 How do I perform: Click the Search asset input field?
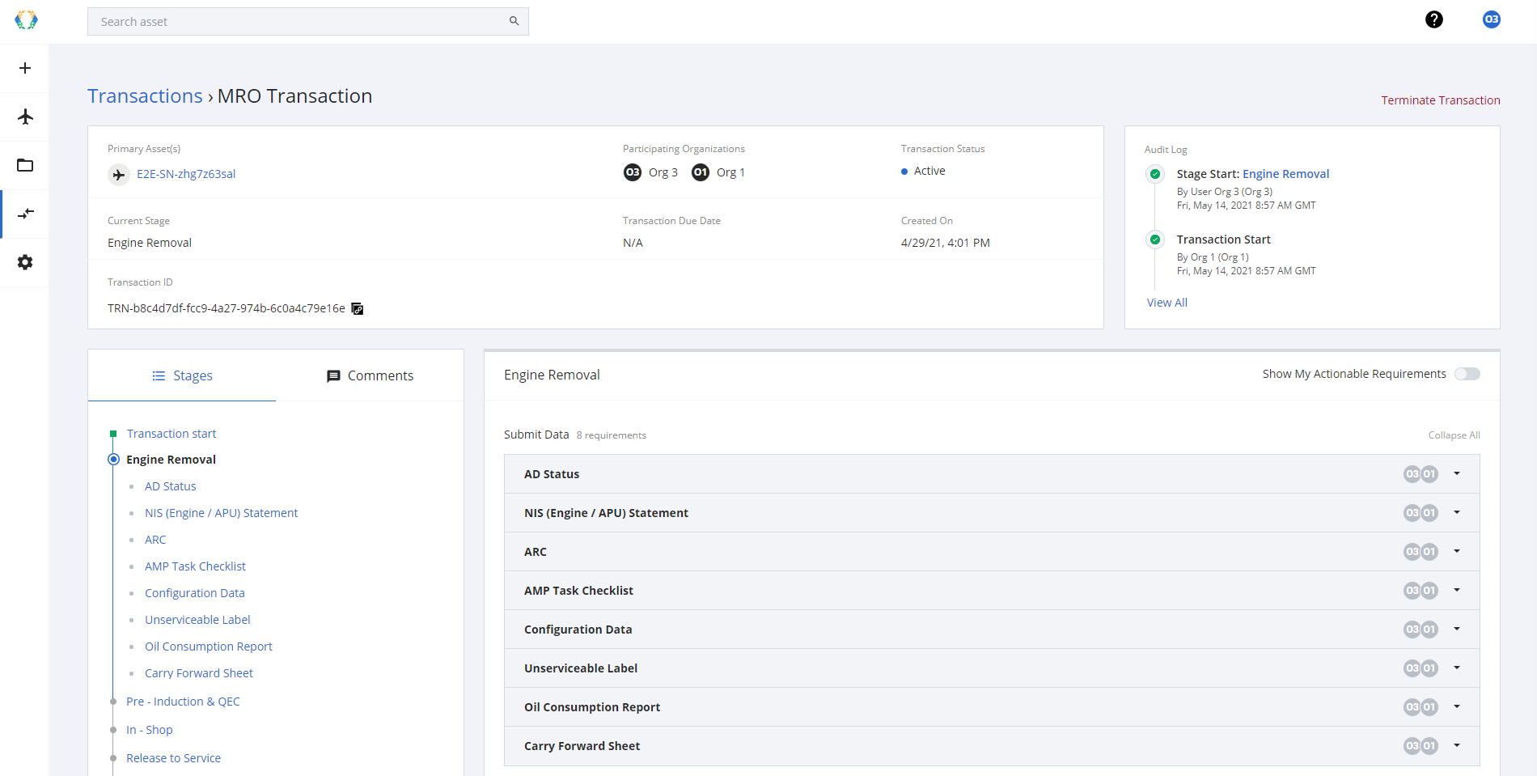click(x=308, y=22)
